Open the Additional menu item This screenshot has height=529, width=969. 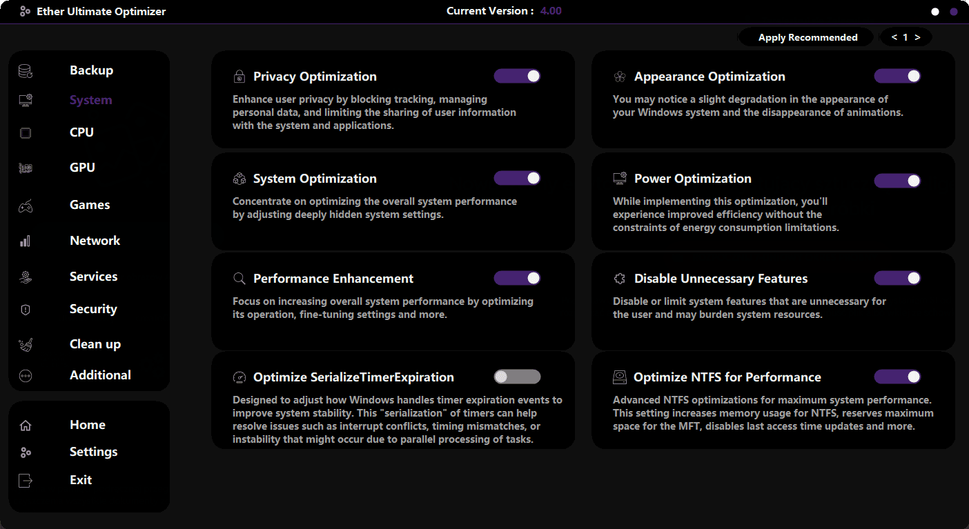pos(100,375)
